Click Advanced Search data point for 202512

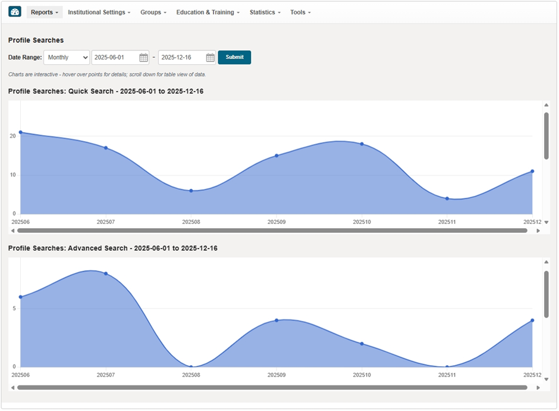(532, 320)
